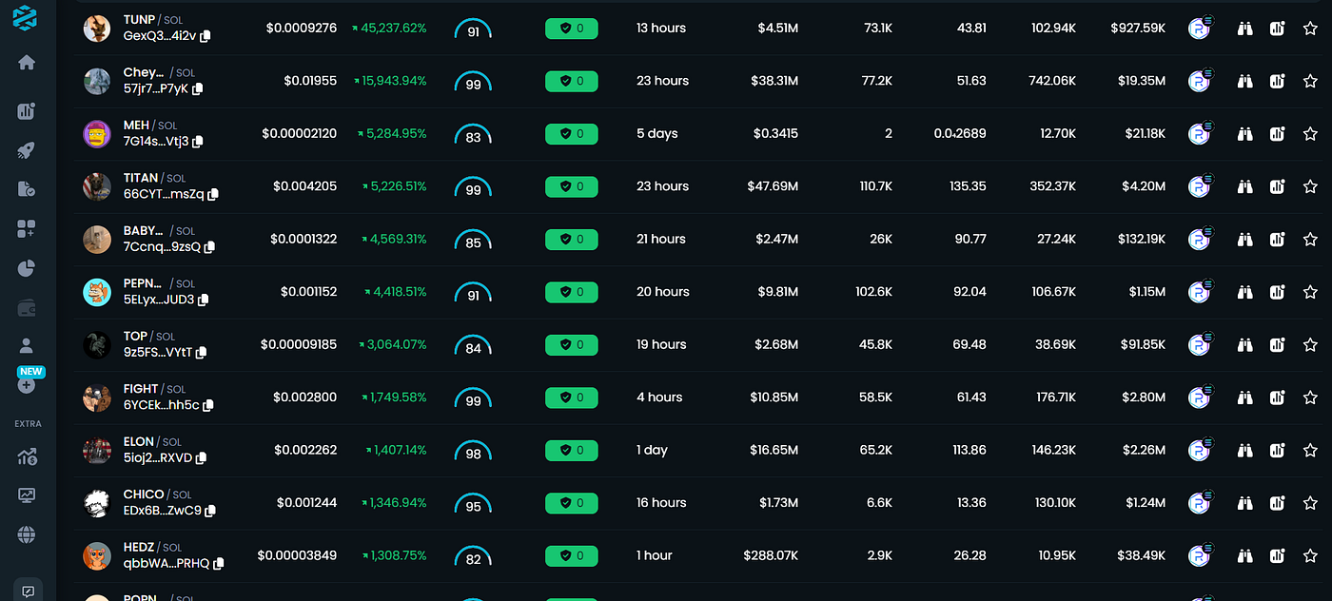
Task: Click the binoculars icon in TITAN row
Action: click(x=1244, y=186)
